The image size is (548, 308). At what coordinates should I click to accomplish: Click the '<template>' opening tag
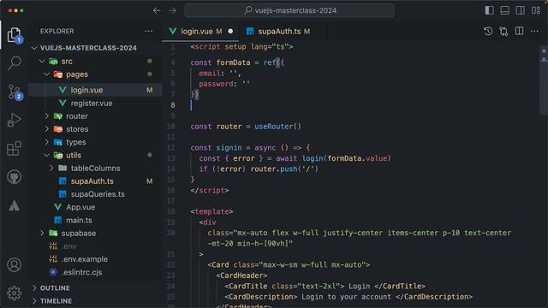tap(211, 211)
